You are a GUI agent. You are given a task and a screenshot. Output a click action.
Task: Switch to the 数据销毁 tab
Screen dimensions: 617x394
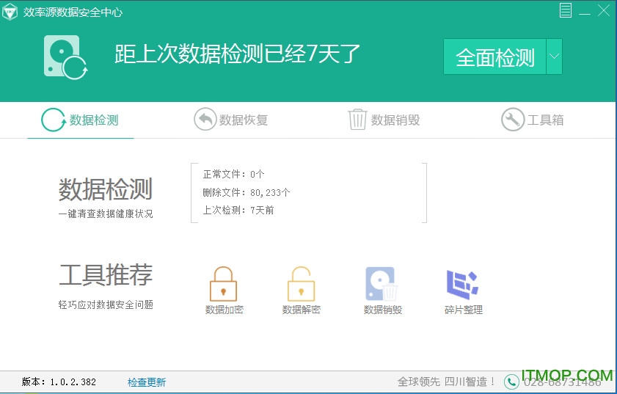(384, 120)
